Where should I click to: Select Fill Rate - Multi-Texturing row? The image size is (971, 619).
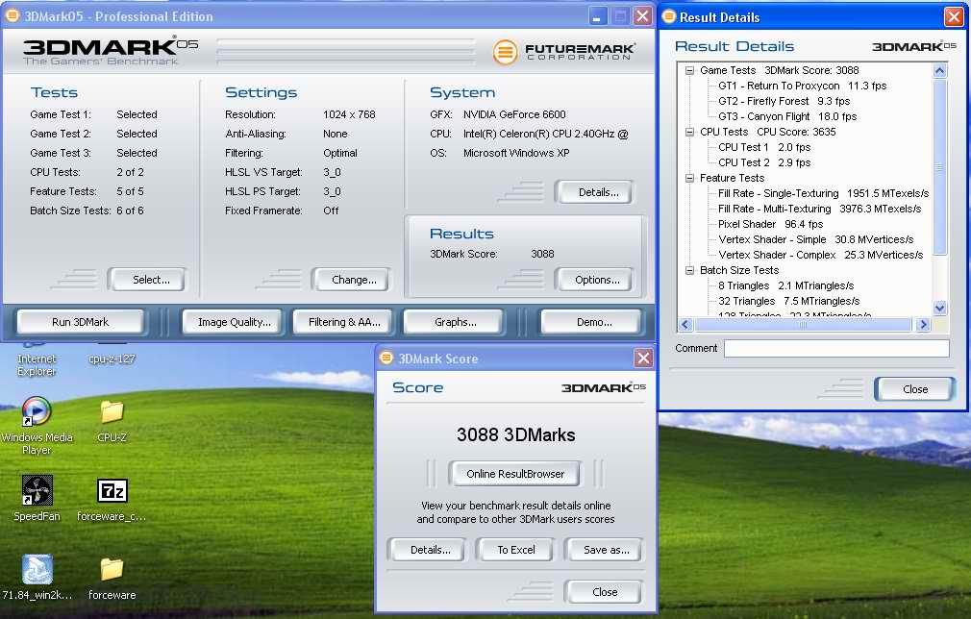point(819,210)
